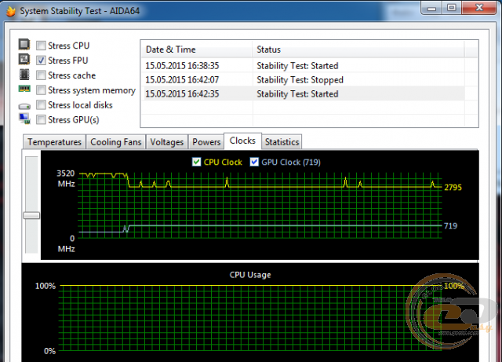
Task: Select the 15.05.2015 16:42:07 log entry
Action: [x=303, y=80]
